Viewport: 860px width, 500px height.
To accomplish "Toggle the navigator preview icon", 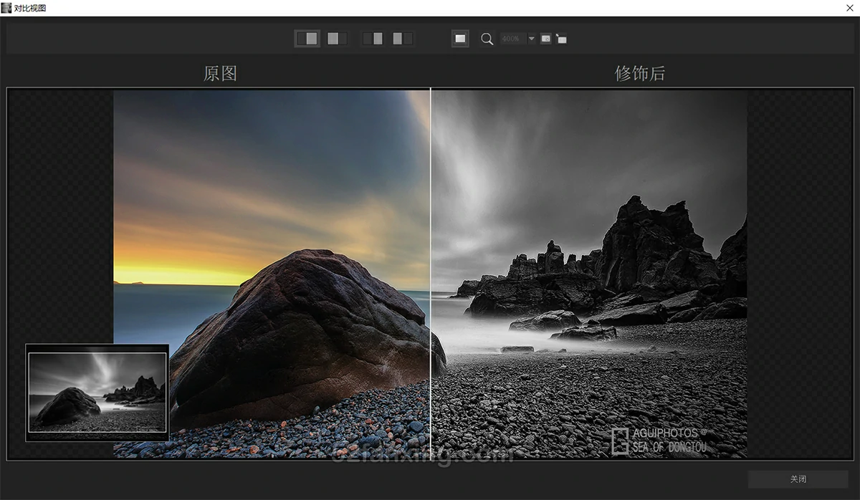I will pos(545,39).
